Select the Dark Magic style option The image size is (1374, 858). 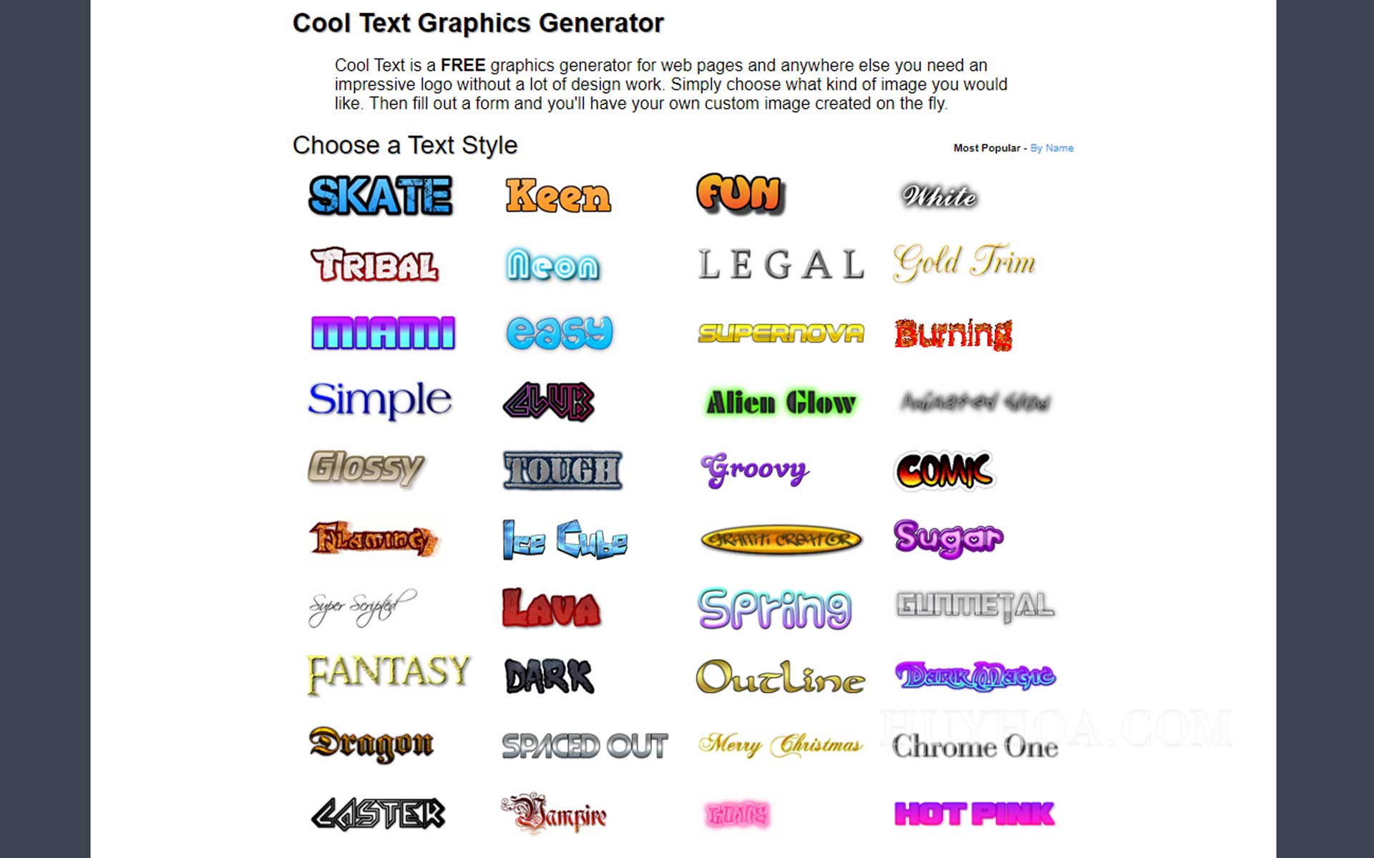point(973,675)
